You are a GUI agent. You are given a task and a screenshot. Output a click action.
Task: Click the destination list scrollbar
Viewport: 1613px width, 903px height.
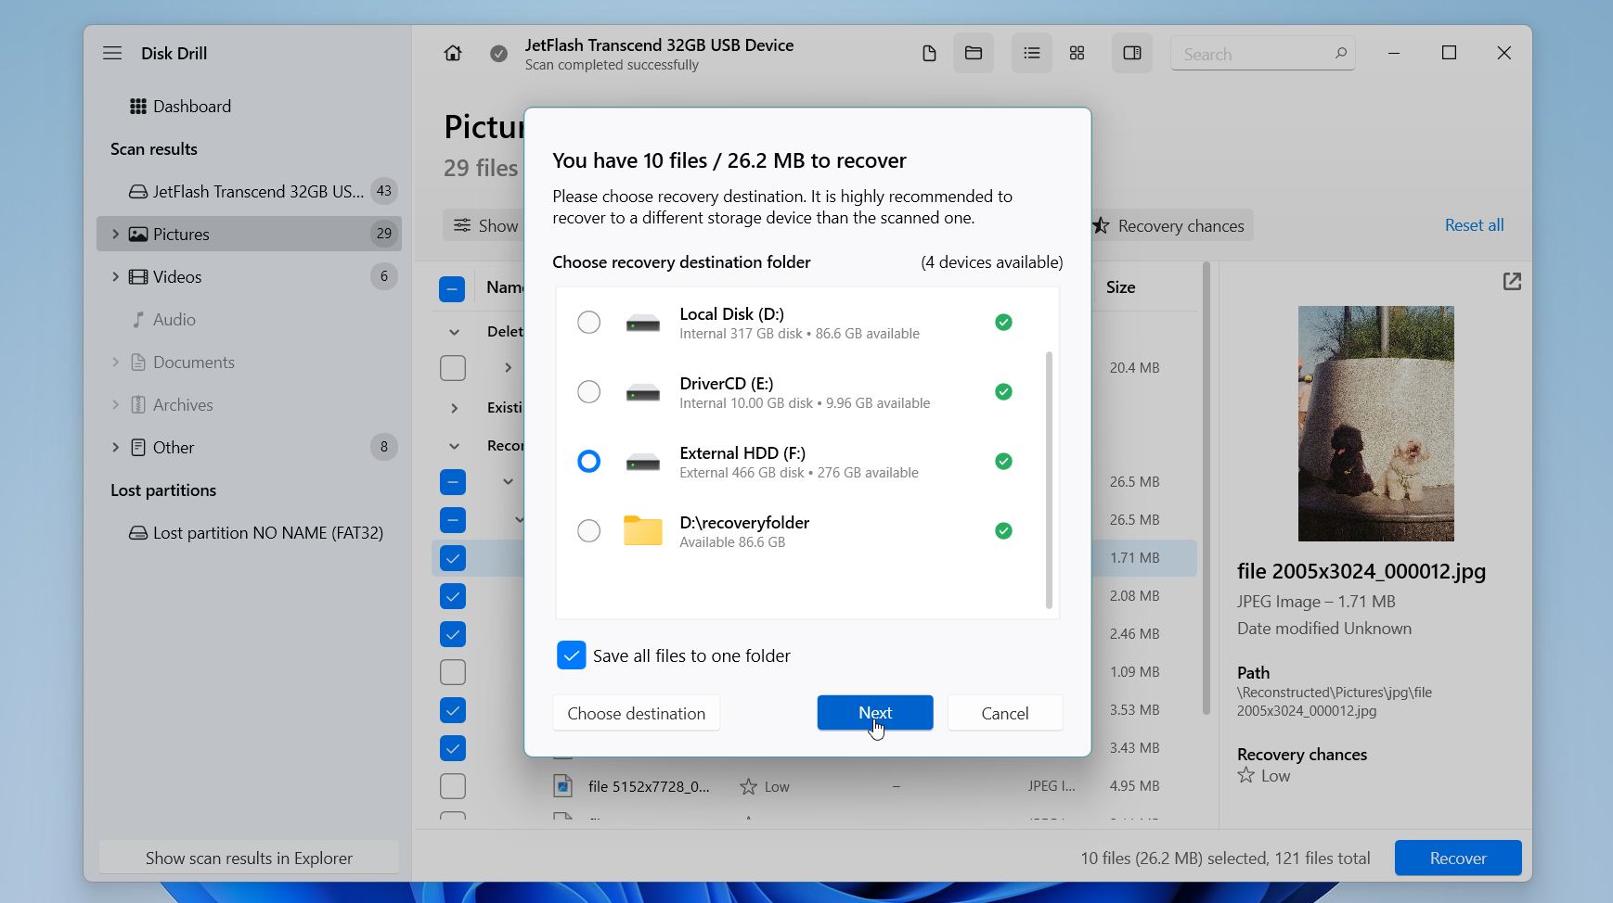(1050, 479)
